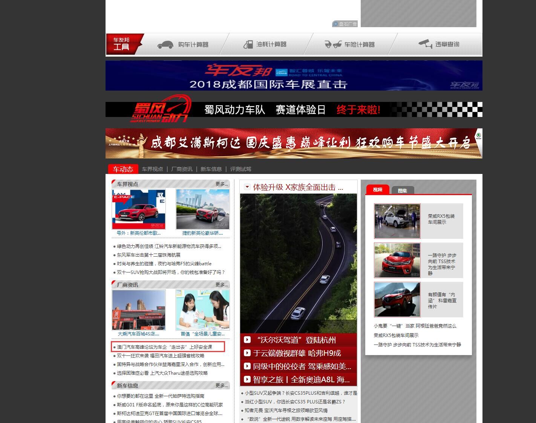Open video link 小鬼要“一键”当家 阿根廷爸爸
This screenshot has width=536, height=423.
pyautogui.click(x=415, y=326)
